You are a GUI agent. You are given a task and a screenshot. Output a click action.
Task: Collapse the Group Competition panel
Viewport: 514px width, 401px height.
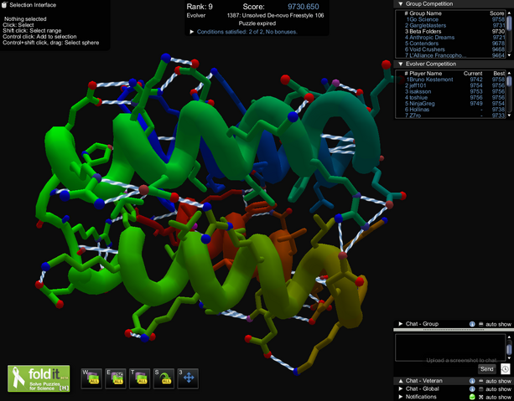click(x=400, y=4)
